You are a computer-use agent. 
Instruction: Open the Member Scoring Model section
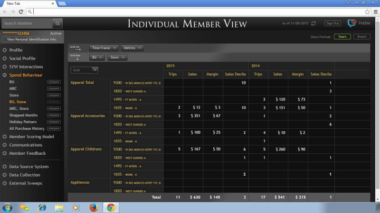[31, 136]
